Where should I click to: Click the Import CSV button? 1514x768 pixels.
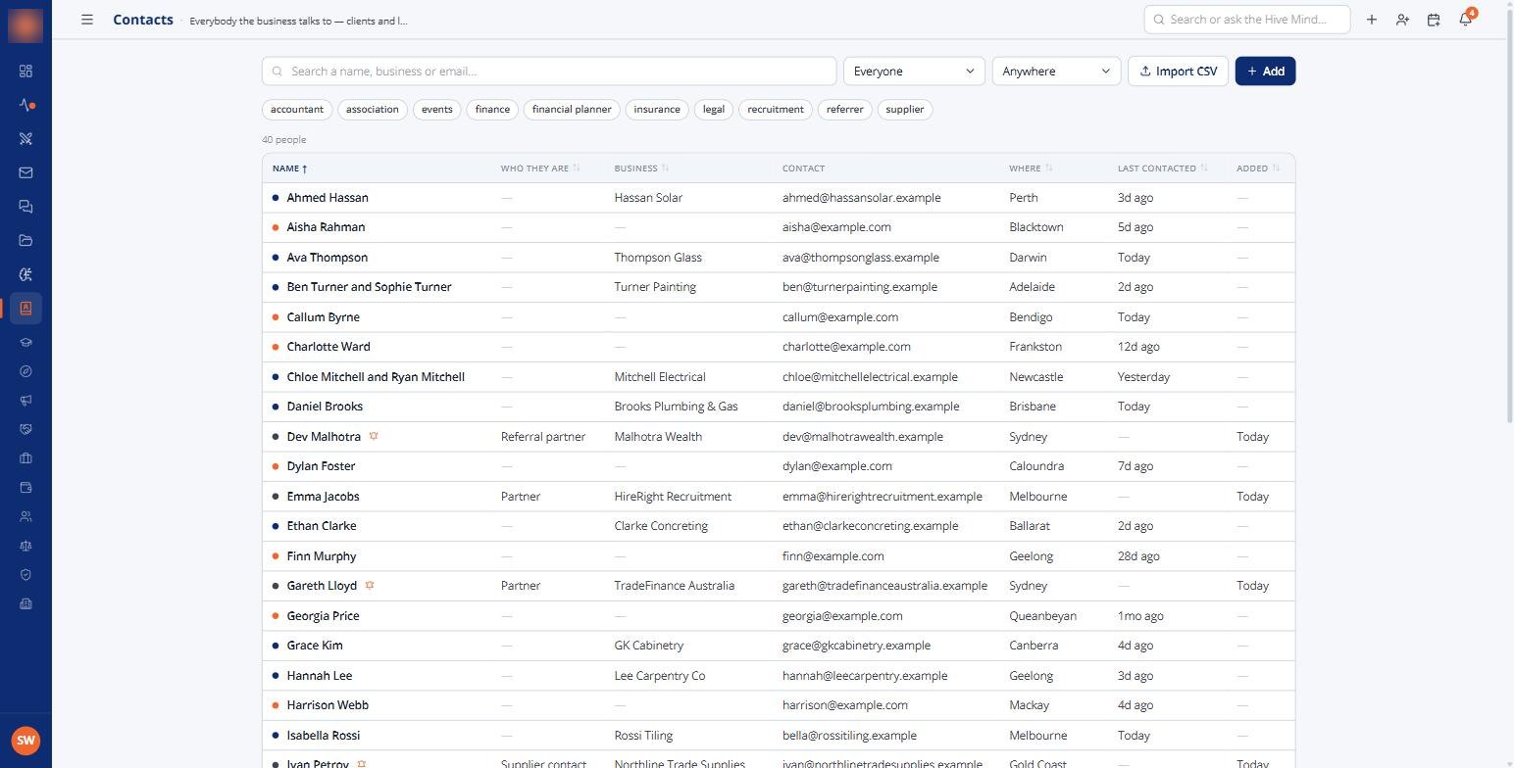1178,71
